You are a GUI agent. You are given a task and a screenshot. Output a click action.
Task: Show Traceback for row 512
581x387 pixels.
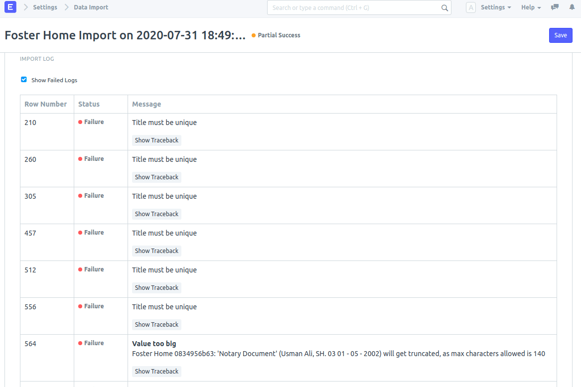pos(156,288)
